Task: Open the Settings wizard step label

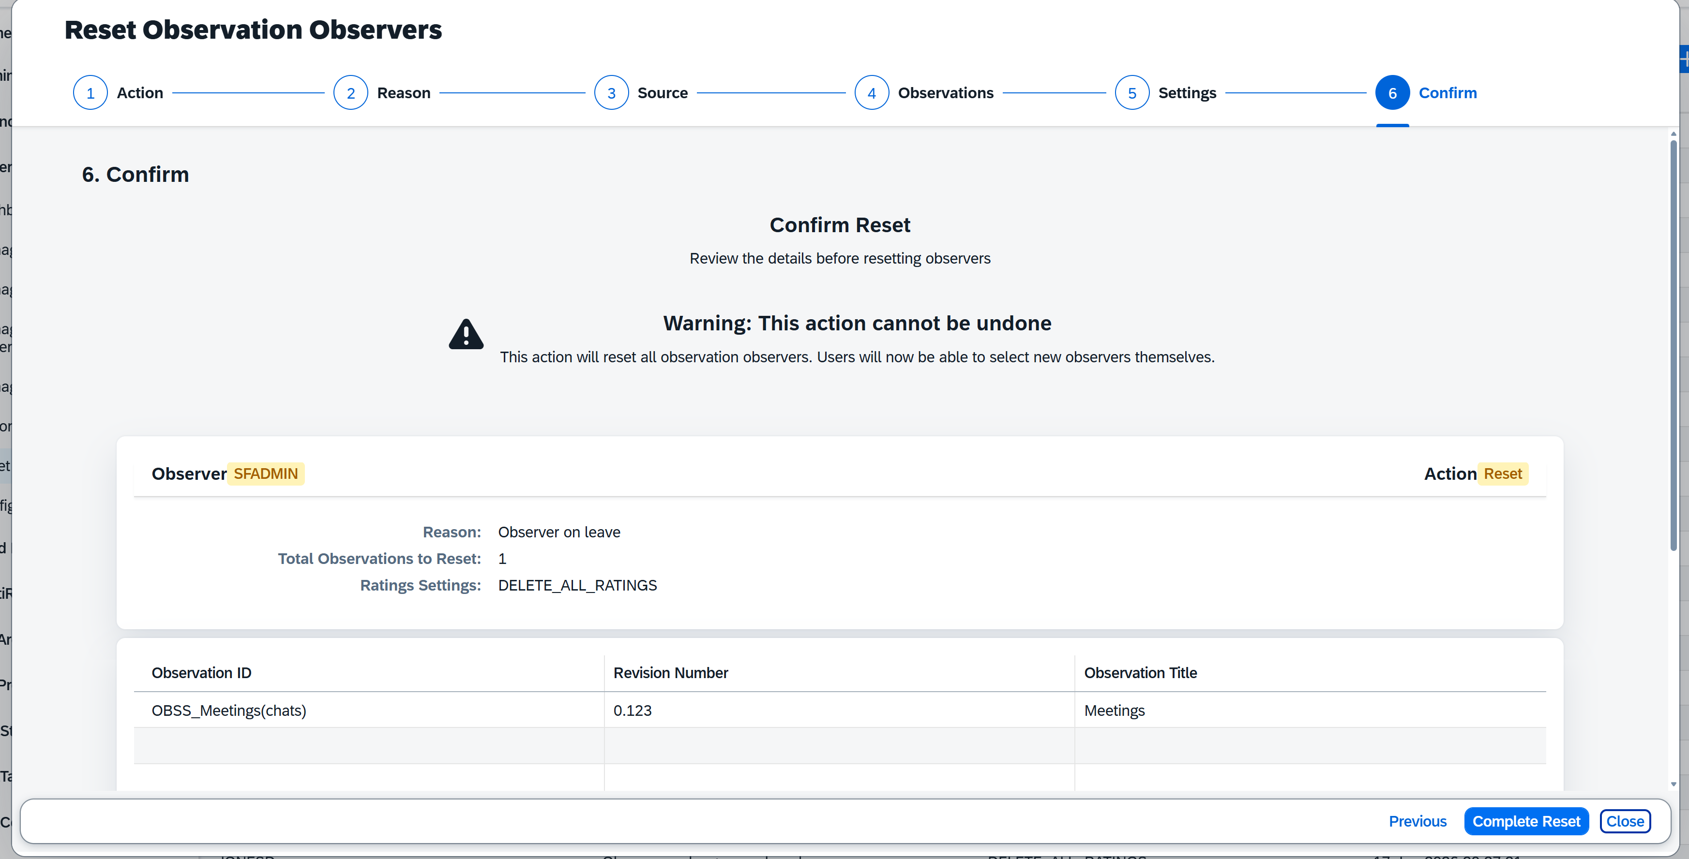Action: coord(1187,93)
